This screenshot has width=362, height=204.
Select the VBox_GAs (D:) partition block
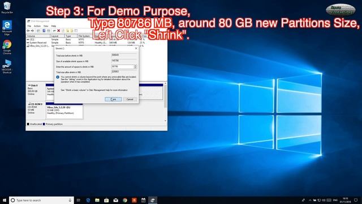coord(64,112)
